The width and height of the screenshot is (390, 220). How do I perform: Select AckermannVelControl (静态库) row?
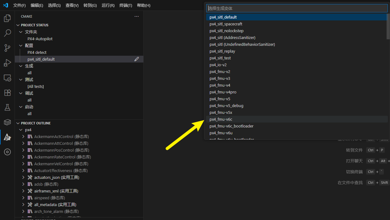79,164
